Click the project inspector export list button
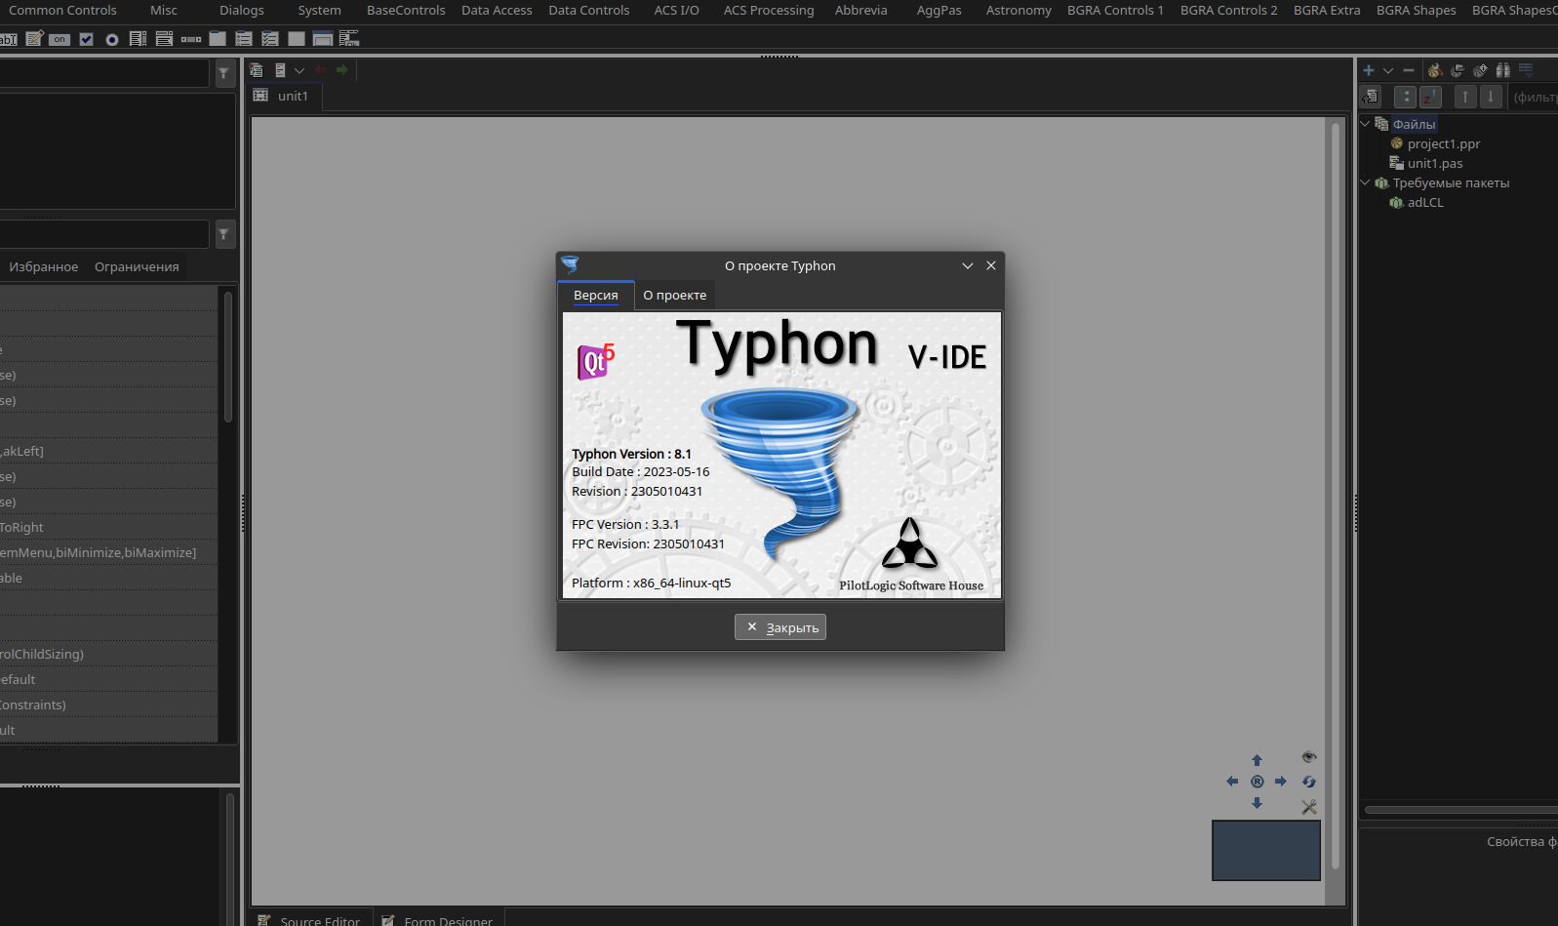1558x926 pixels. [x=1371, y=97]
